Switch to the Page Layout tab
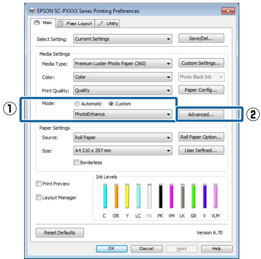Viewport: 261px width, 259px height. pos(75,23)
